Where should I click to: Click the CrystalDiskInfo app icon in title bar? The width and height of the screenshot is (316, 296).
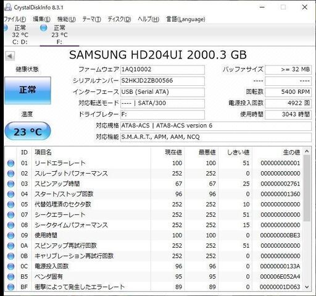click(x=8, y=7)
